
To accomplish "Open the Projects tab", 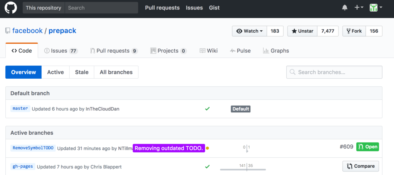I will click(x=169, y=51).
